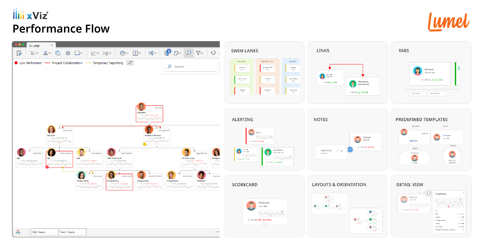
Task: Click the xViz logo at top-left
Action: coord(31,14)
